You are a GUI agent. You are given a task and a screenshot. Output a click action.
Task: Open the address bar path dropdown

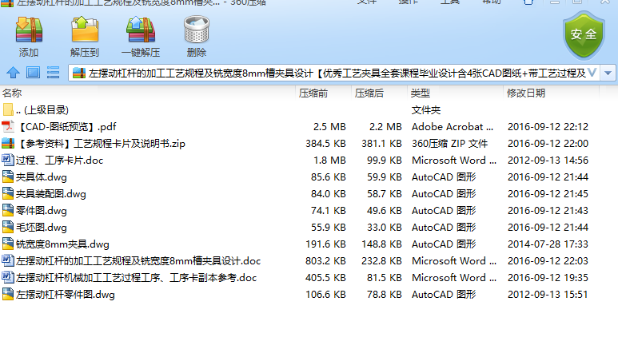608,73
